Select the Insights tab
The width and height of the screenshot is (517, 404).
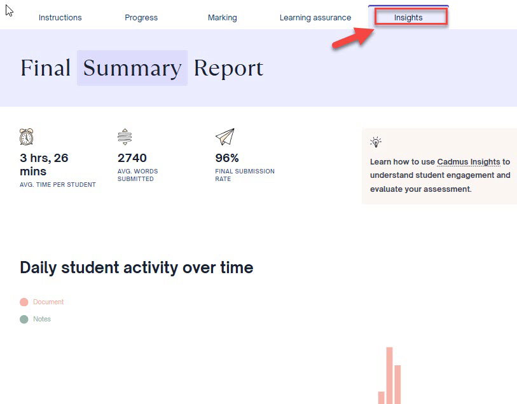point(408,17)
